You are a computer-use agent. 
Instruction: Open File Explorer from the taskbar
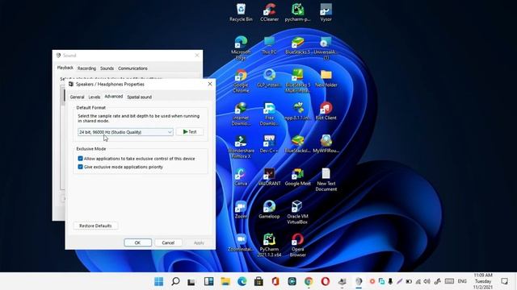[225, 281]
